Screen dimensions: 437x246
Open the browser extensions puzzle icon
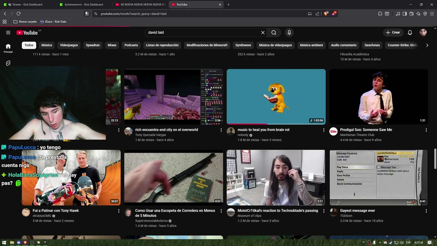pos(380,14)
